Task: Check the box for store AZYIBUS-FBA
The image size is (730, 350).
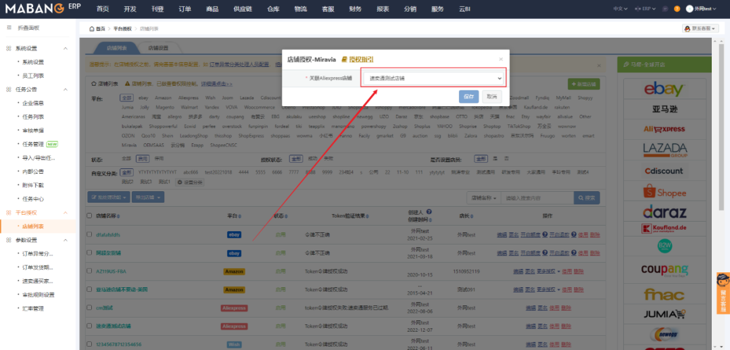Action: tap(89, 271)
